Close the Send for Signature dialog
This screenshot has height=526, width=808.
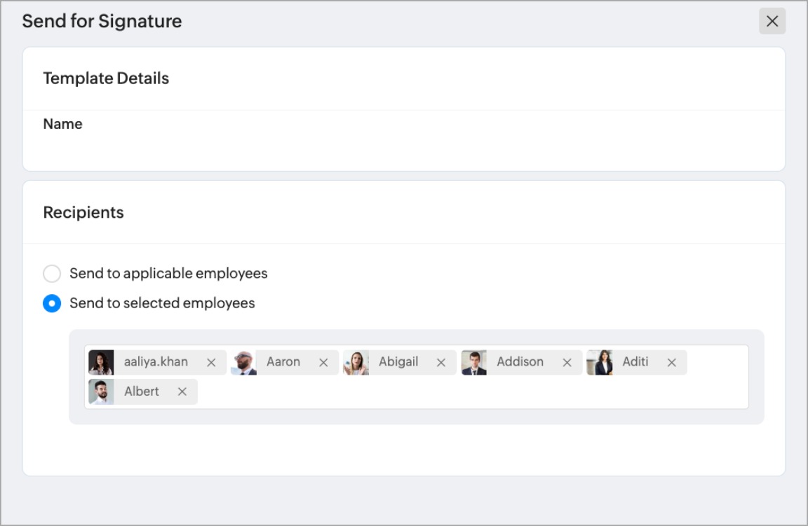point(772,22)
